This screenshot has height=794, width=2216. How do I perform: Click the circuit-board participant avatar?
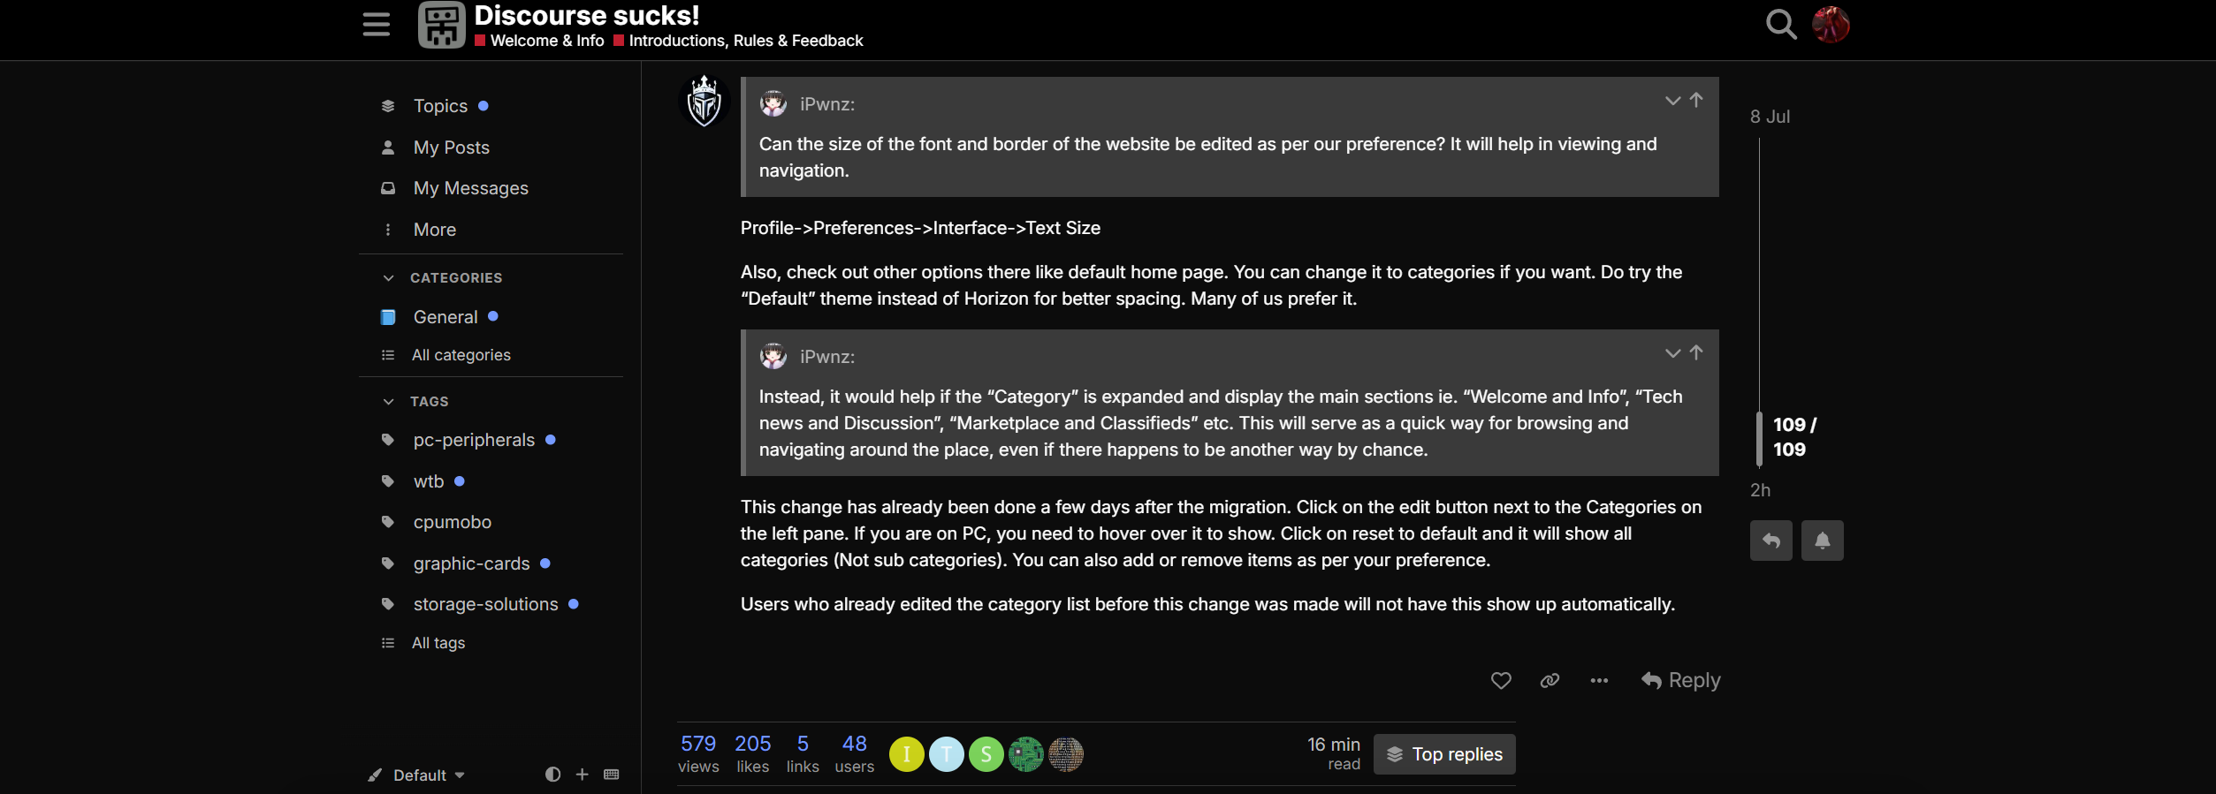click(1026, 754)
